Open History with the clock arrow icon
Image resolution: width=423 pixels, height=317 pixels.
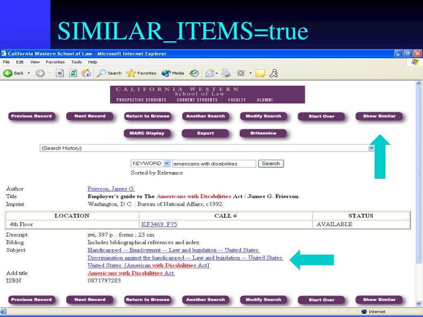coord(194,73)
